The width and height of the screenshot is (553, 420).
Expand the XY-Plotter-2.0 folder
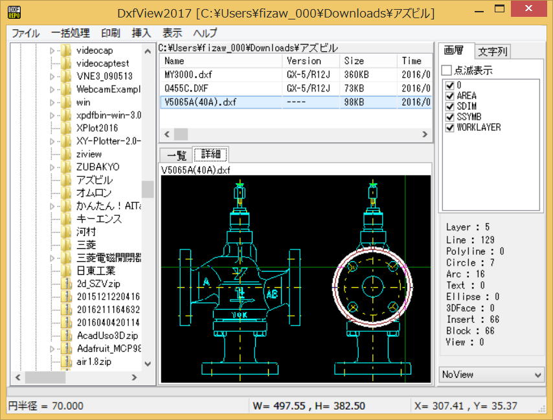coord(52,141)
